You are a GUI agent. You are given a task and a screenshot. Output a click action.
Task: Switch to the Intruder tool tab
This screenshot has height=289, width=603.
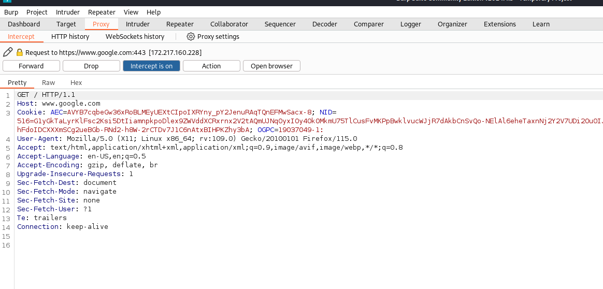tap(138, 24)
